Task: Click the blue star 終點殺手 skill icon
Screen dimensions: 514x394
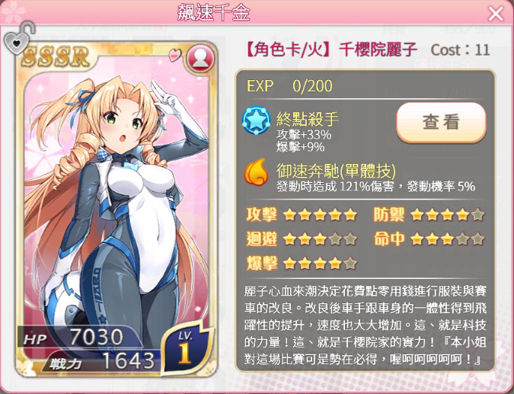Action: (x=256, y=120)
